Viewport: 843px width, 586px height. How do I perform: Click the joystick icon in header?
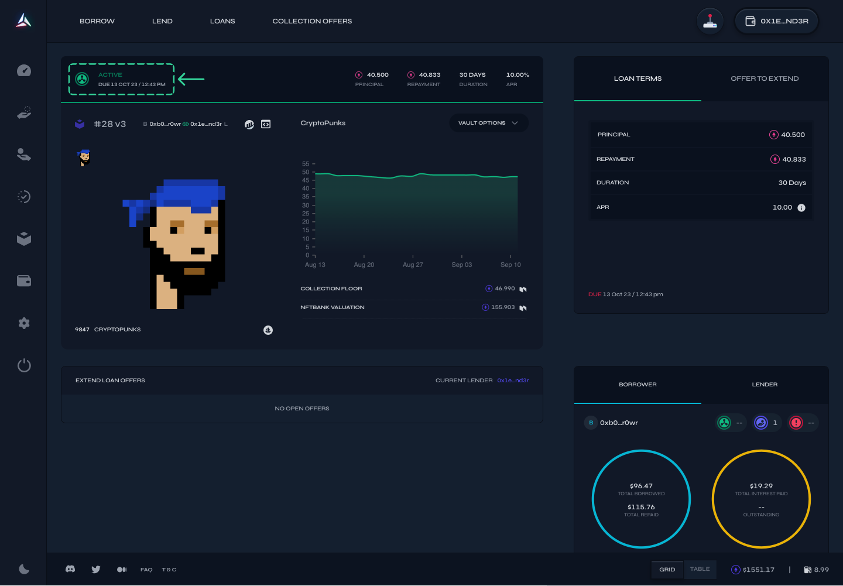coord(710,21)
